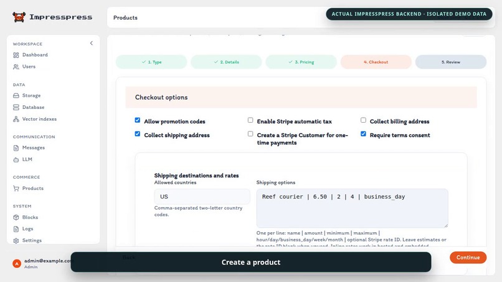Click the Messages icon
The width and height of the screenshot is (502, 282).
[x=16, y=148]
